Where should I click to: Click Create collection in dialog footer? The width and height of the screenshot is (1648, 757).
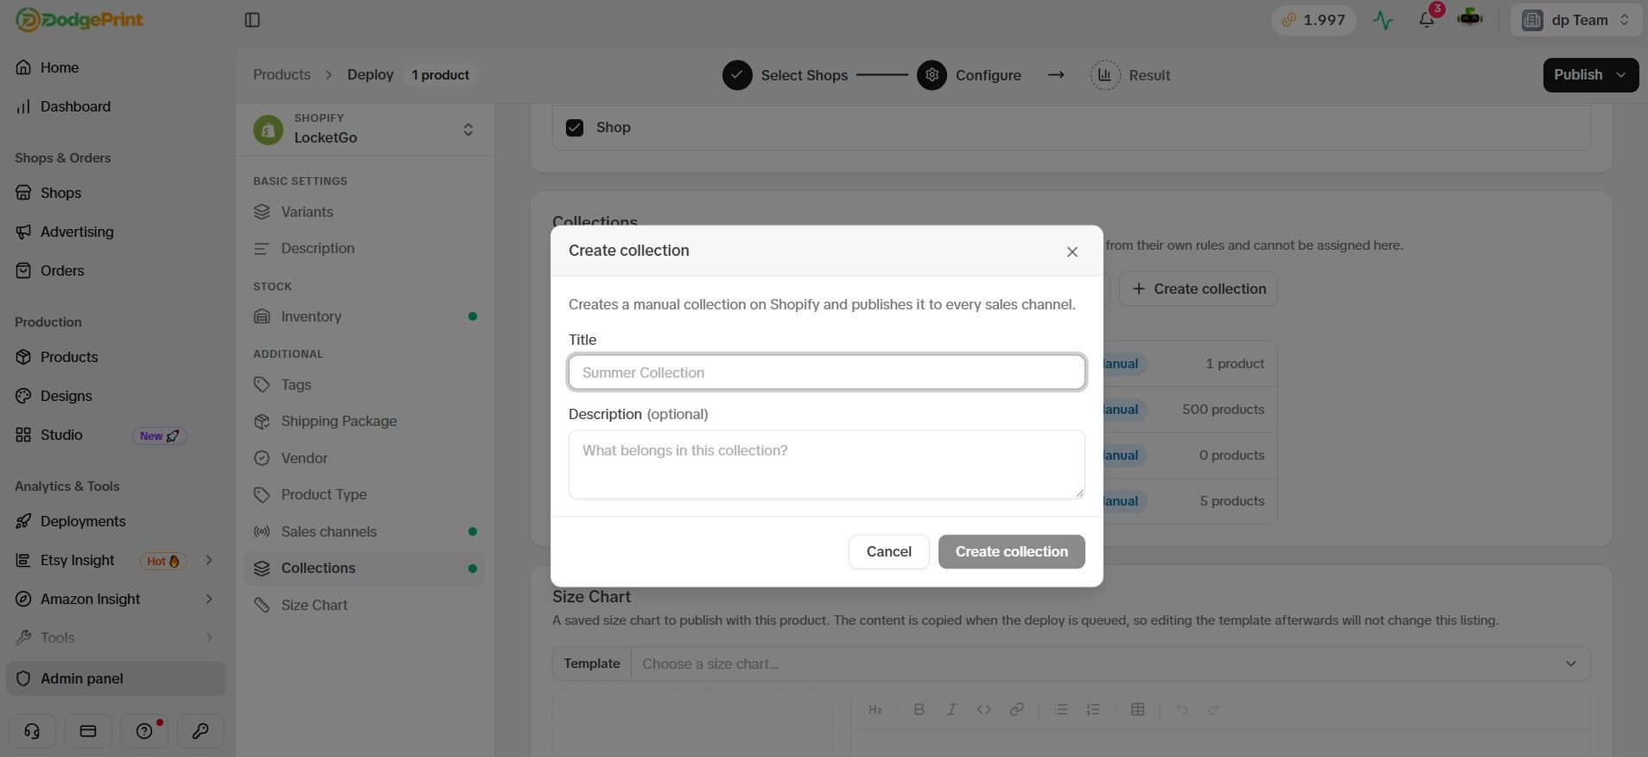click(1011, 551)
